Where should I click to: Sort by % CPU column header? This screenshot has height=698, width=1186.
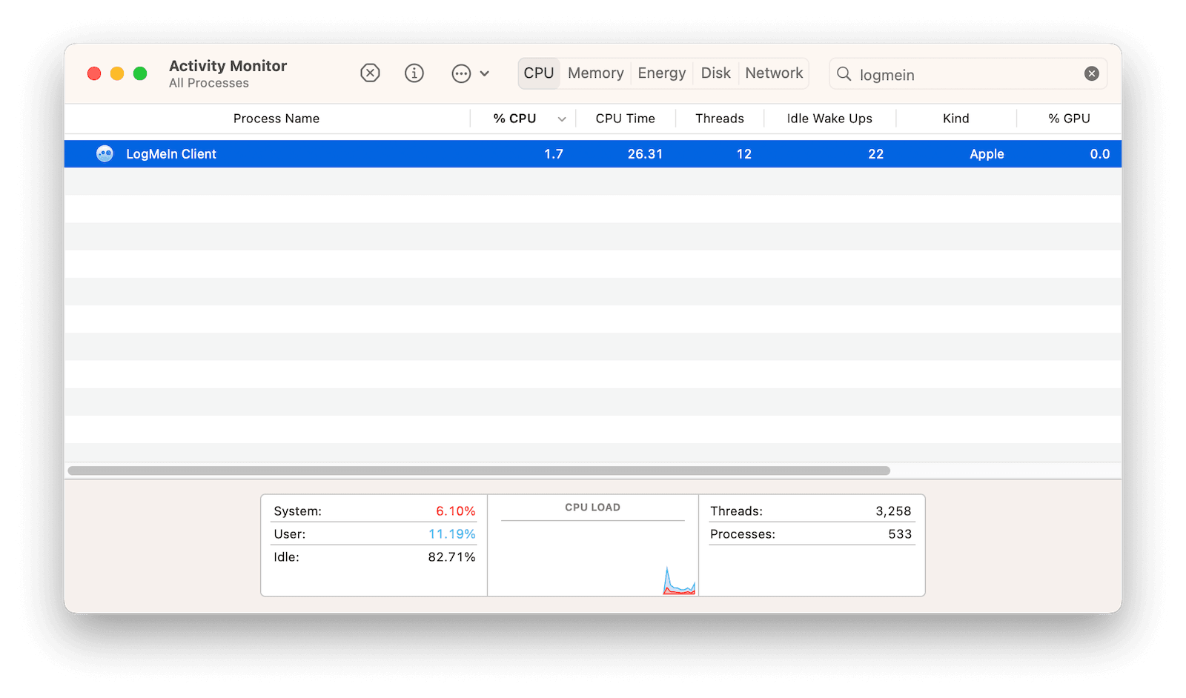click(x=514, y=119)
